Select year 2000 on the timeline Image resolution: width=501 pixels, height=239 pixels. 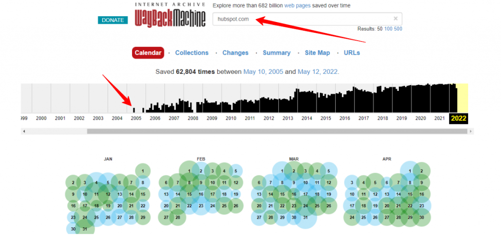[x=41, y=118]
